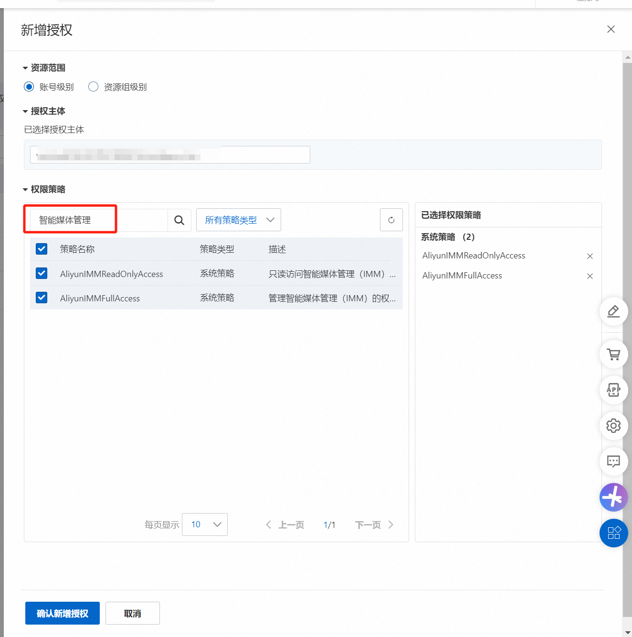The height and width of the screenshot is (637, 632).
Task: Open the shopping cart floating icon
Action: coord(613,354)
